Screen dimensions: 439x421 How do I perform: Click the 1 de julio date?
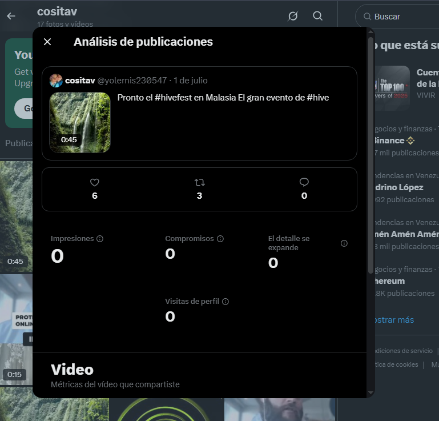[191, 81]
